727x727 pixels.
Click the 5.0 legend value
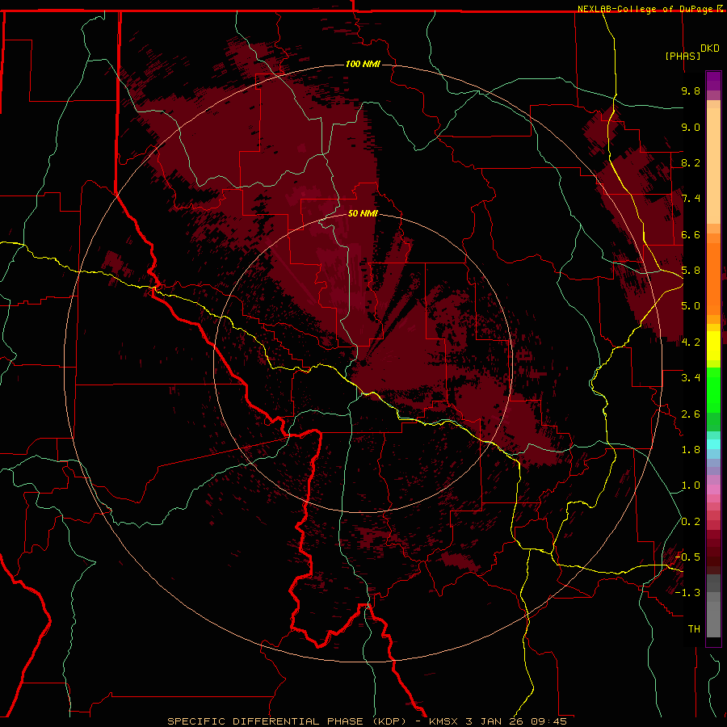[x=691, y=306]
